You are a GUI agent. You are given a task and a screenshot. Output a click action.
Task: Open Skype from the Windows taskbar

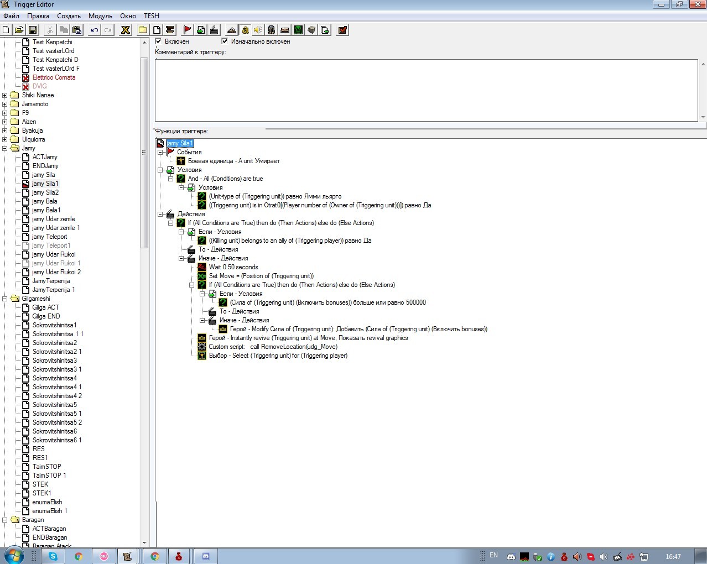click(53, 556)
